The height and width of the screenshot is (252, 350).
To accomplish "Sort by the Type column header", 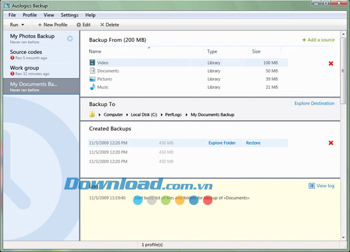I will [x=212, y=51].
